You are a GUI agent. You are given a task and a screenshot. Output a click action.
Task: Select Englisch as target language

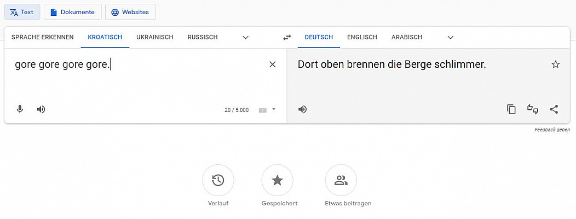pyautogui.click(x=362, y=38)
